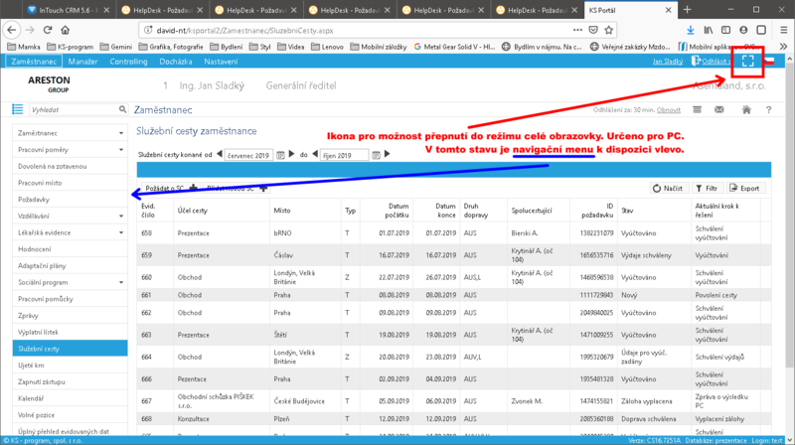Image resolution: width=795 pixels, height=445 pixels.
Task: Expand the Zaměstnanec sidebar submenu
Action: pos(121,133)
